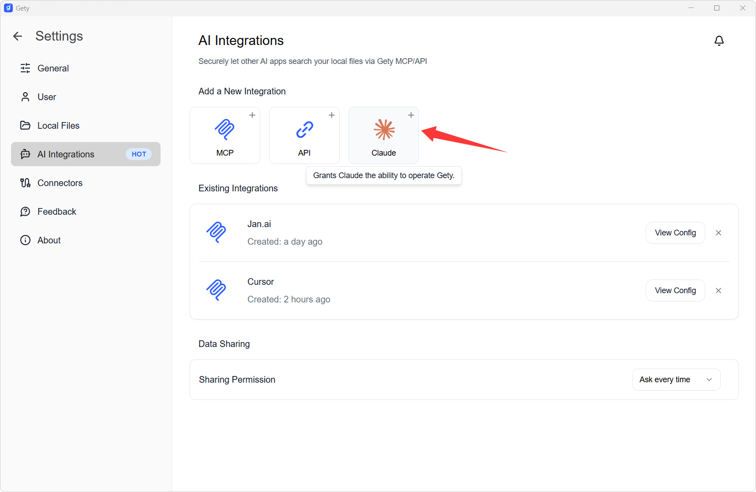The height and width of the screenshot is (492, 756).
Task: Click the 'Add a New Integration' heading
Action: tap(242, 91)
